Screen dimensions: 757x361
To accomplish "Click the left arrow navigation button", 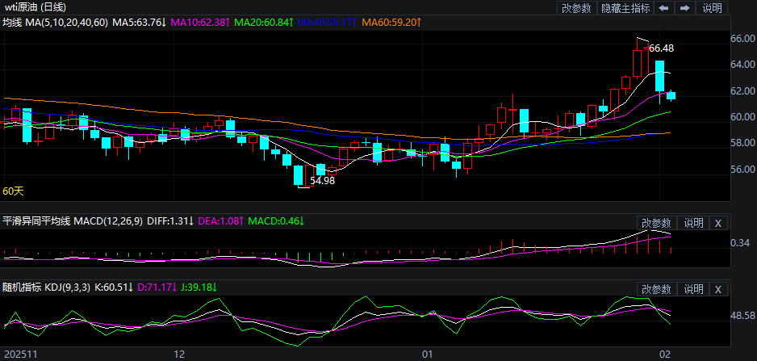I will click(x=663, y=8).
